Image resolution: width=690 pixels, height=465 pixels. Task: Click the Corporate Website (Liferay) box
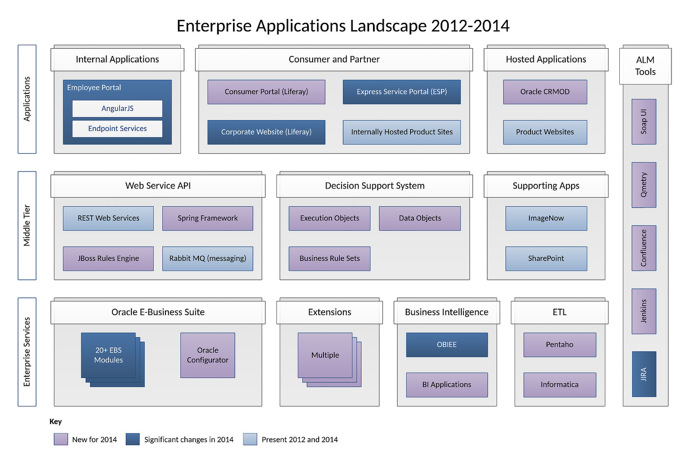pos(266,132)
